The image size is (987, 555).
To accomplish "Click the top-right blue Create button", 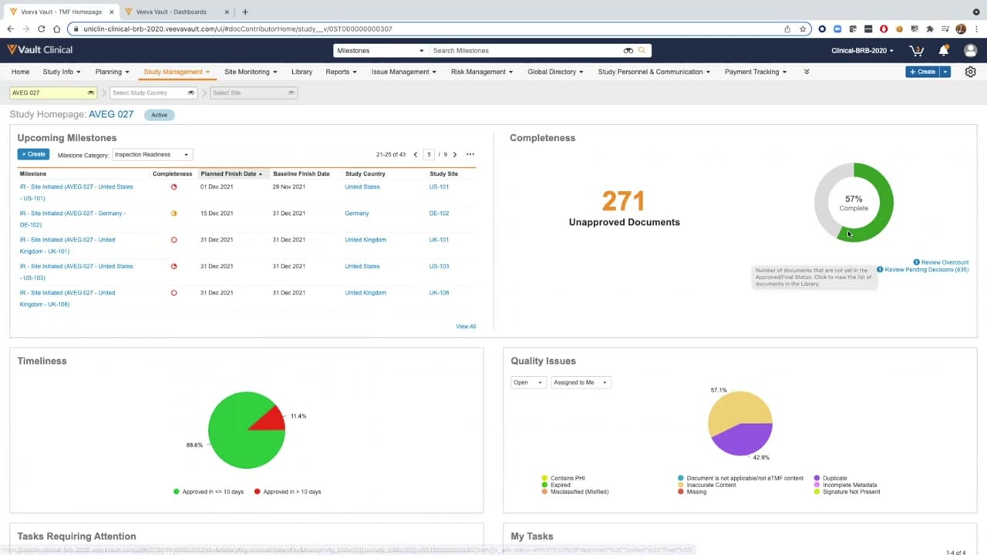I will coord(922,72).
